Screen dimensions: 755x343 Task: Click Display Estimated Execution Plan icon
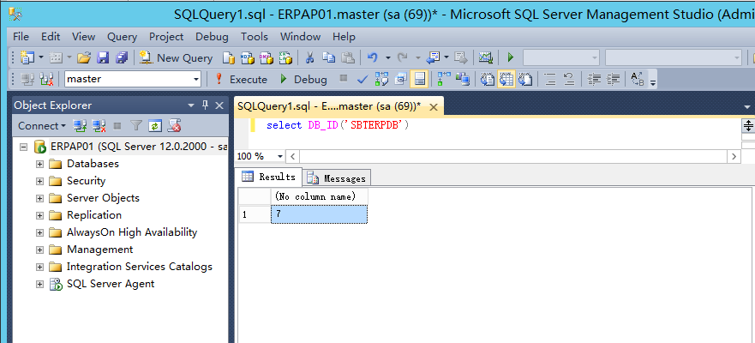pyautogui.click(x=381, y=79)
